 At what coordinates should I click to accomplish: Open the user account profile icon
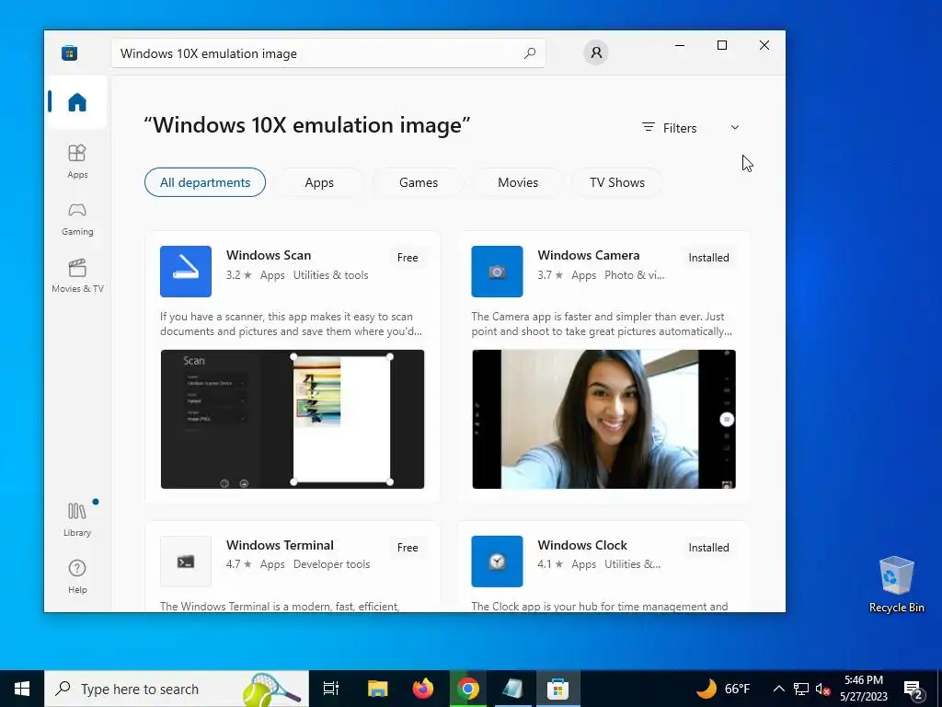tap(596, 52)
